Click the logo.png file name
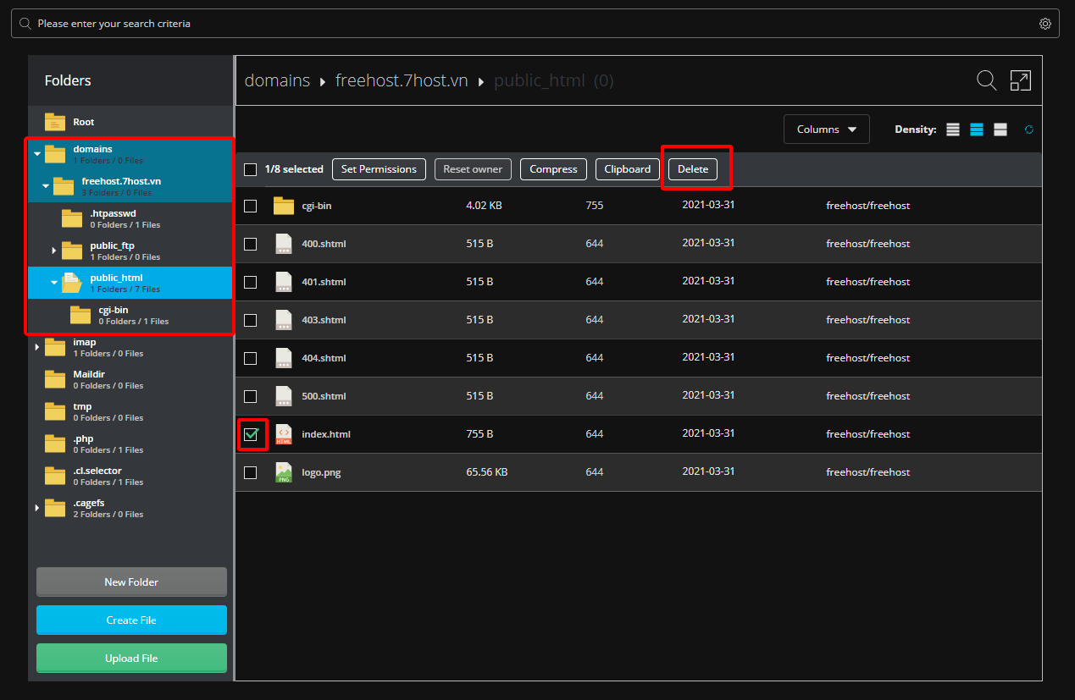 (321, 472)
